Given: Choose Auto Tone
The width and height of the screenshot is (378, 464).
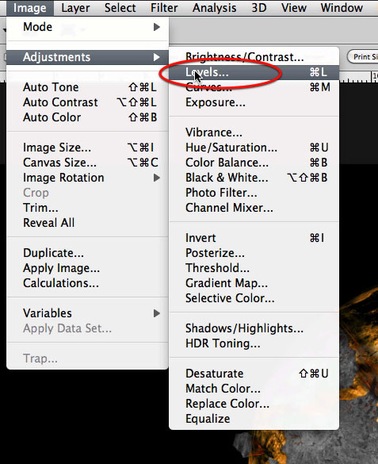Looking at the screenshot, I should [87, 87].
